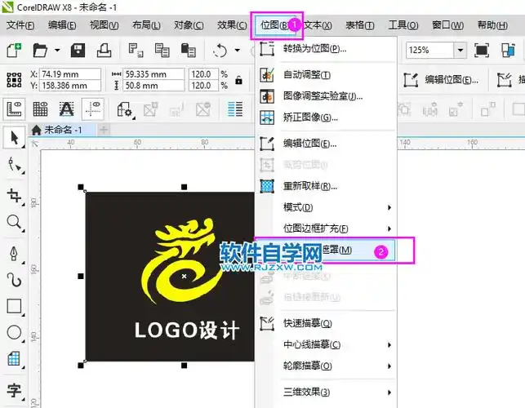The height and width of the screenshot is (408, 525).
Task: Click the X position input field
Action: (68, 73)
